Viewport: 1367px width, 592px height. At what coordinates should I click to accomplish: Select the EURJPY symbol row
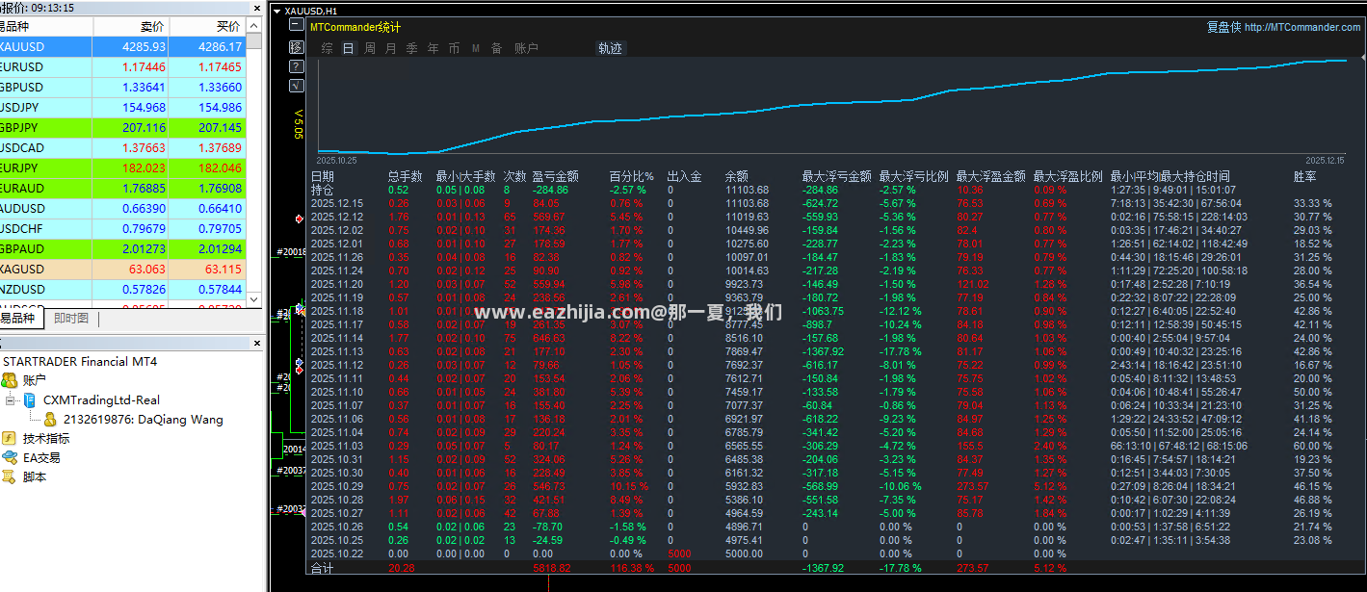pyautogui.click(x=123, y=167)
